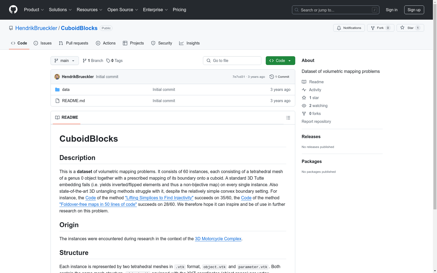Click the Go to file input
437x273 pixels.
232,61
